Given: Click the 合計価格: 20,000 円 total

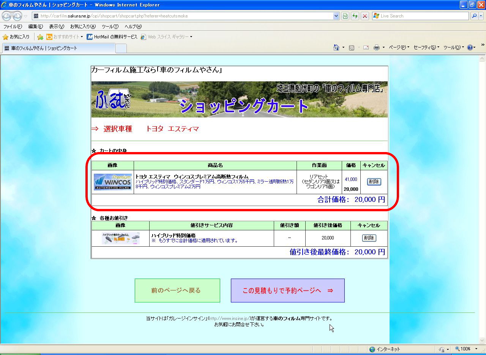Looking at the screenshot, I should (351, 200).
